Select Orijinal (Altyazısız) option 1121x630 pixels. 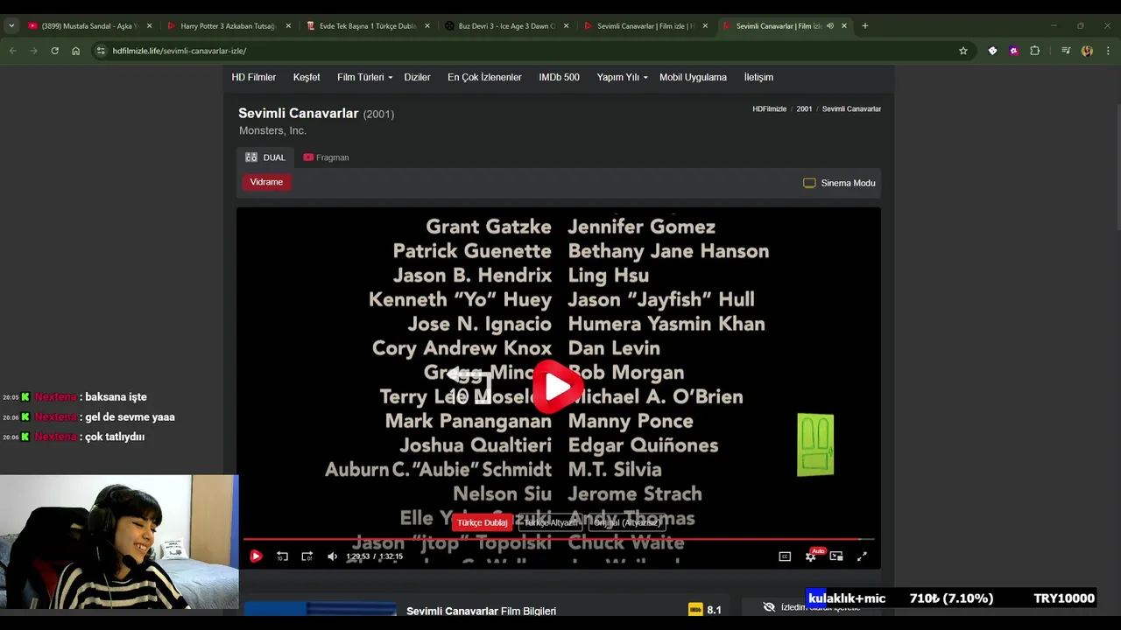pos(627,522)
